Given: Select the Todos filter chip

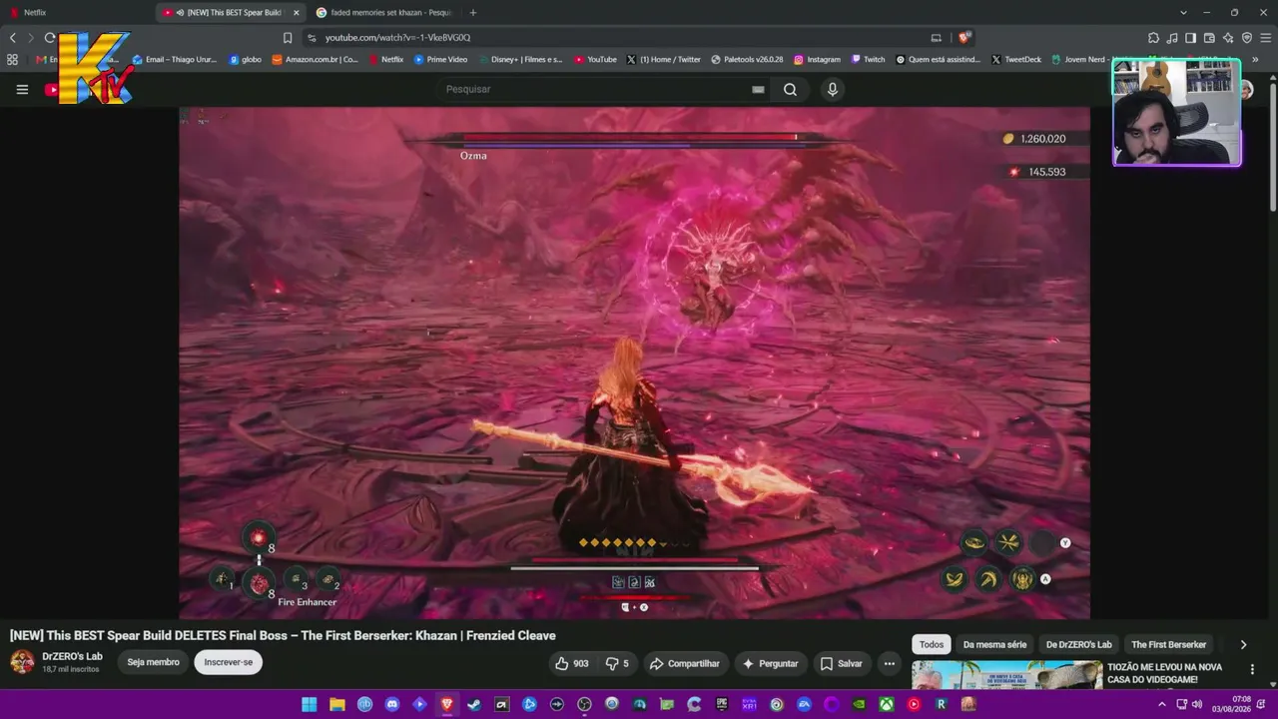Looking at the screenshot, I should point(932,645).
